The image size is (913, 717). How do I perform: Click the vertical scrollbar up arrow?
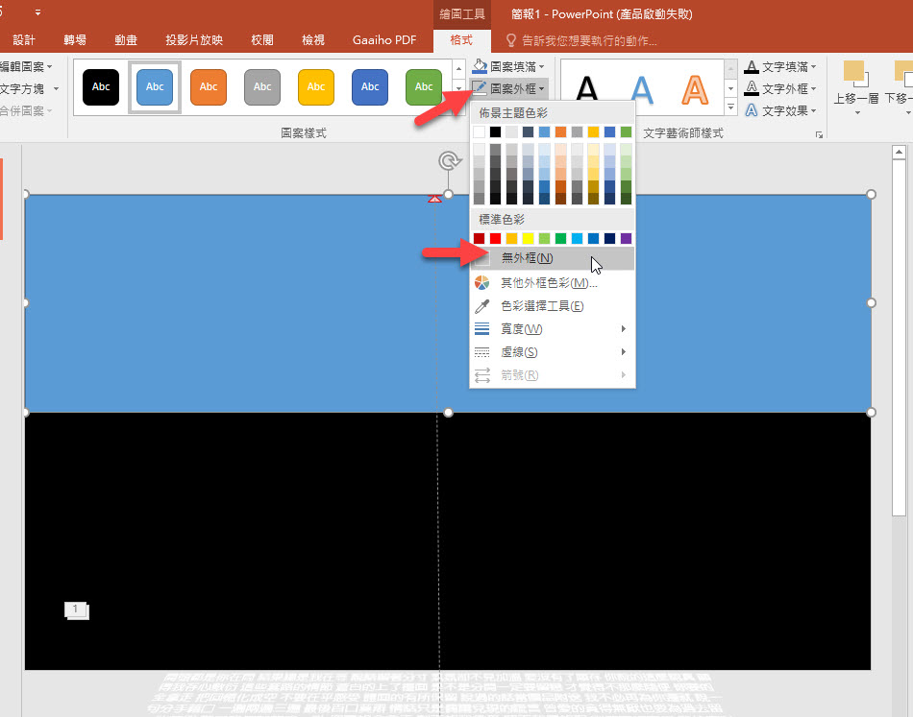(x=899, y=153)
